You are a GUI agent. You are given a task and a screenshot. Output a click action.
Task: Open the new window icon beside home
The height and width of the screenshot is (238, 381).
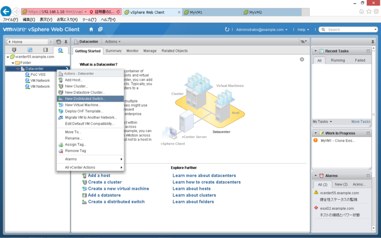[x=100, y=30]
